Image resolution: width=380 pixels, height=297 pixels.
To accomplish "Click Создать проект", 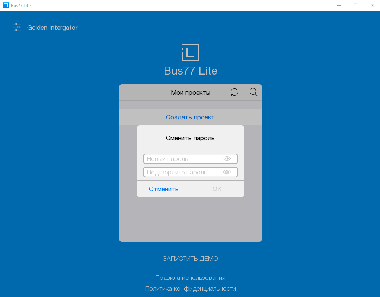I will coord(190,117).
